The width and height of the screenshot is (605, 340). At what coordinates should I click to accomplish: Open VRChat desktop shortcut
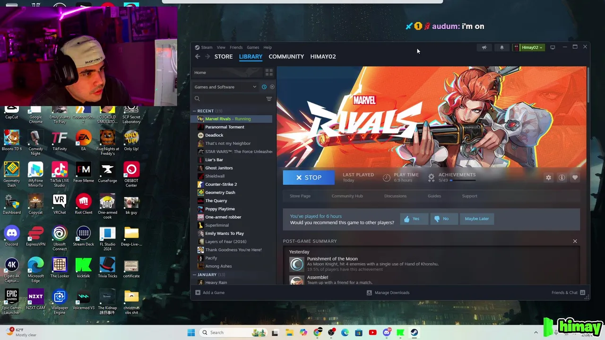pos(60,204)
